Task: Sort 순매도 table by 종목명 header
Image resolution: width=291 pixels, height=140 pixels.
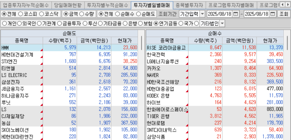Action: [x=22, y=40]
